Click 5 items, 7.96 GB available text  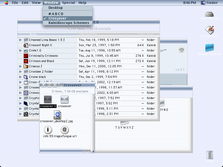coord(70,91)
